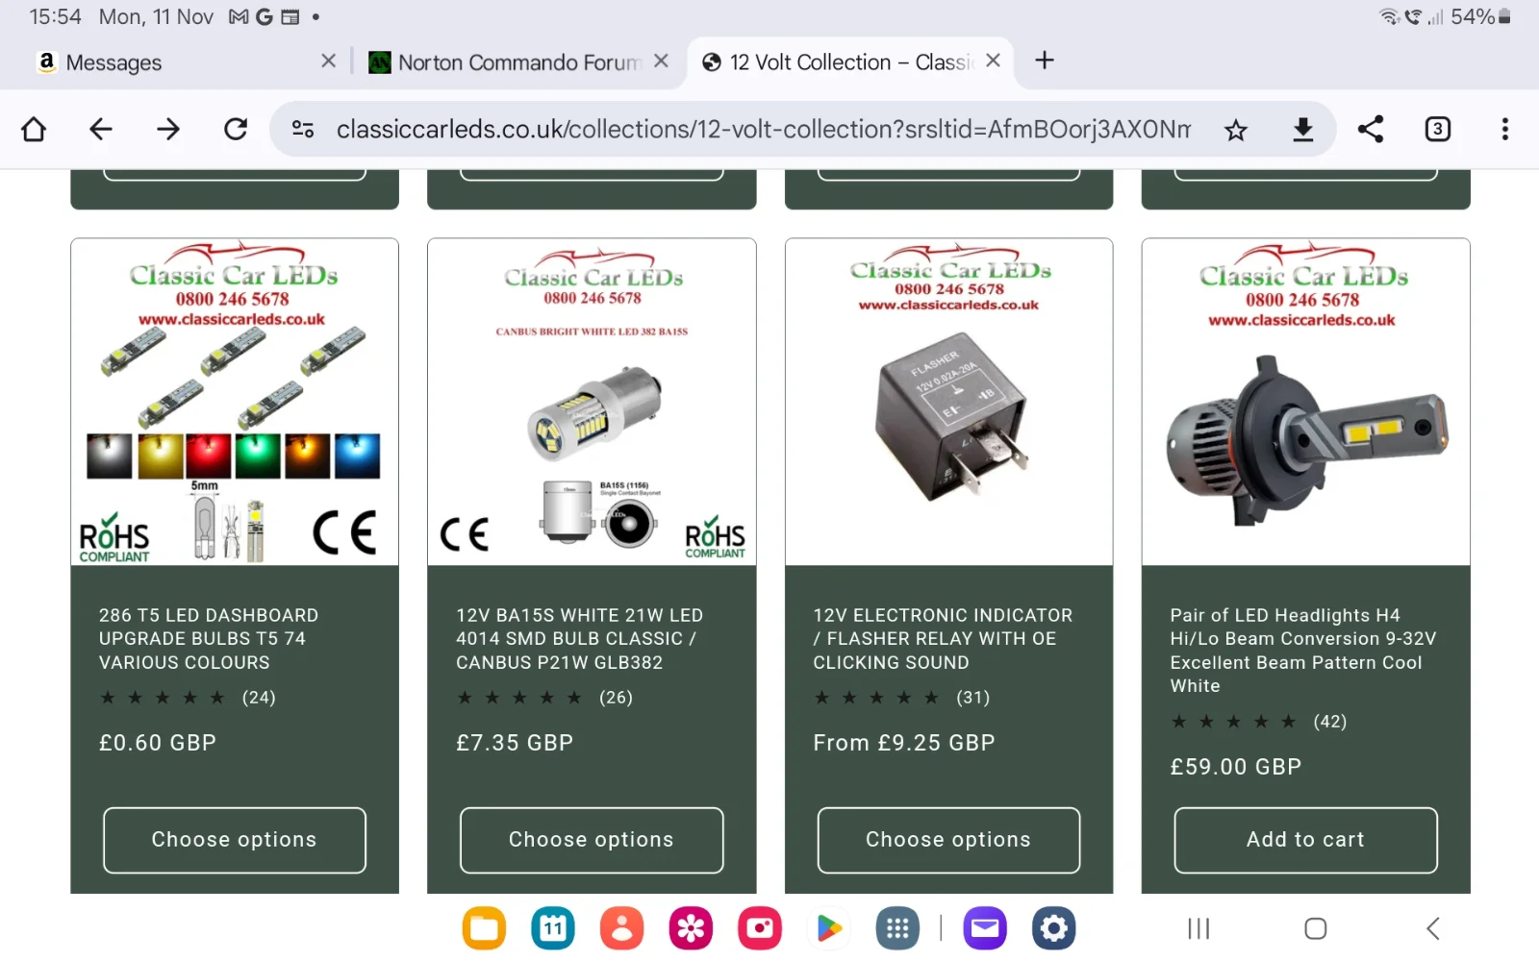Viewport: 1539px width, 961px height.
Task: Open a new browser tab
Action: [x=1045, y=61]
